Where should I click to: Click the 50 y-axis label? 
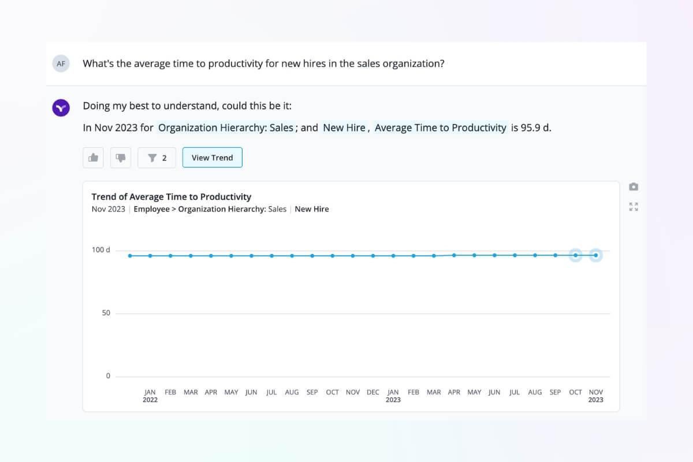[x=106, y=313]
